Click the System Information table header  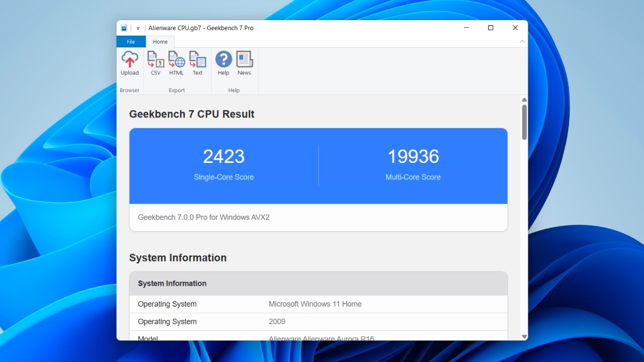(318, 284)
